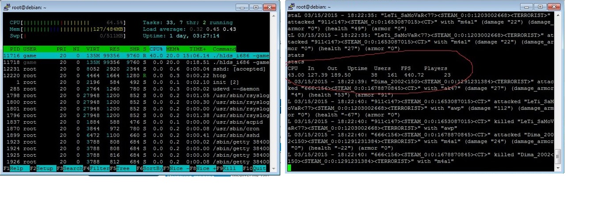Sort by the CPU% column header
This screenshot has height=203, width=590.
click(156, 49)
